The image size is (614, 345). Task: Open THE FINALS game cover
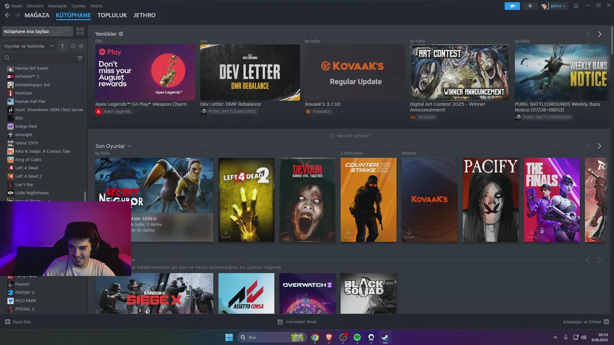pos(552,200)
